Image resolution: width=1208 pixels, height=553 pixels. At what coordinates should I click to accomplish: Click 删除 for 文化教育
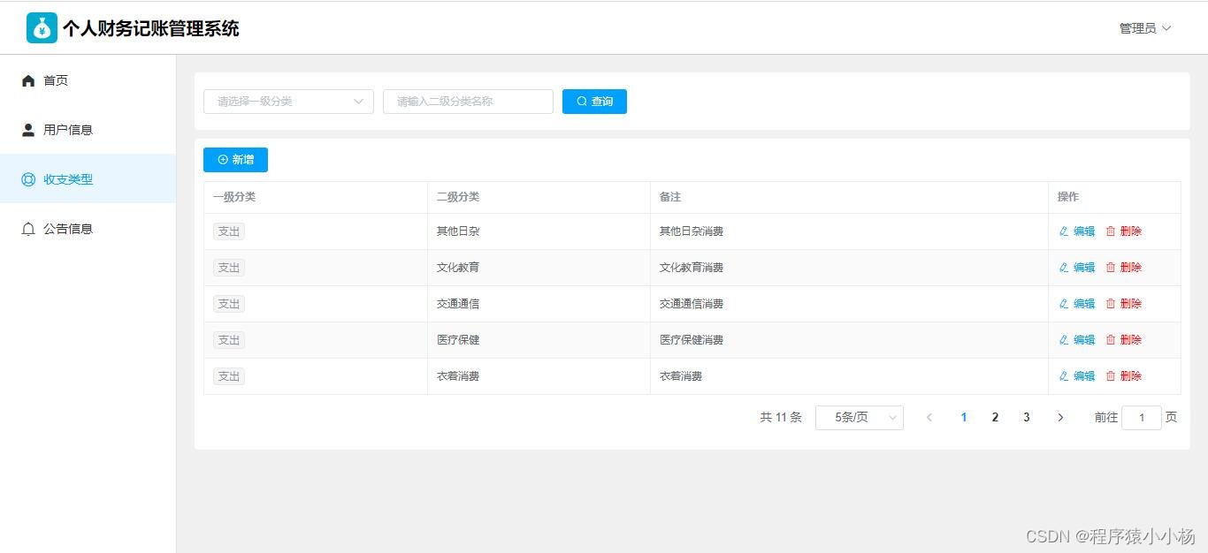click(1124, 268)
